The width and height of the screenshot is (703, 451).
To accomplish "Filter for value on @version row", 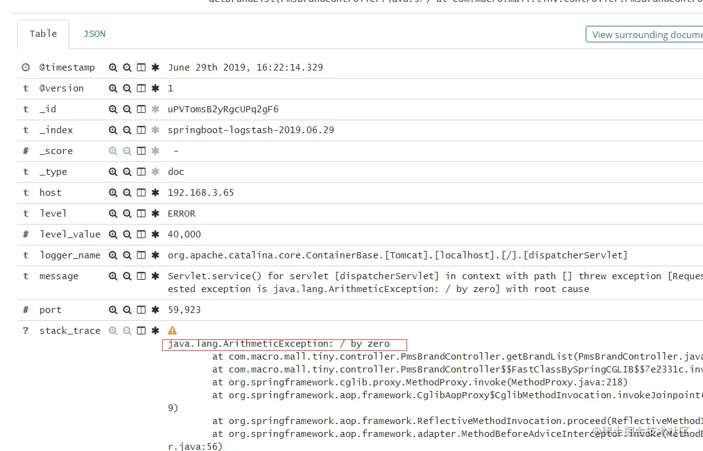I will click(113, 88).
